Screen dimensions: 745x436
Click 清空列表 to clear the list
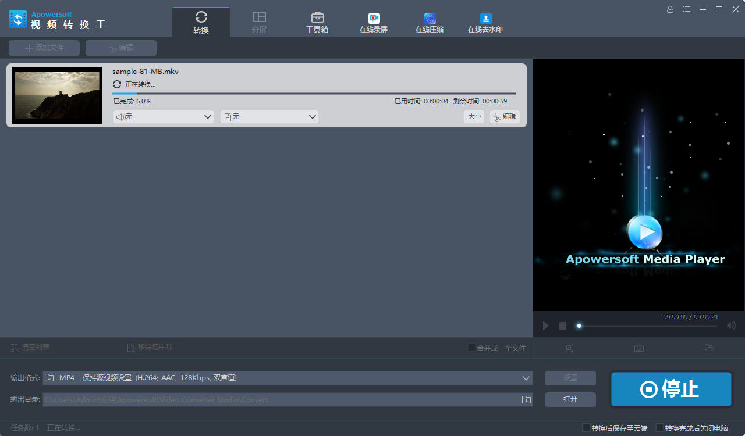pos(30,348)
